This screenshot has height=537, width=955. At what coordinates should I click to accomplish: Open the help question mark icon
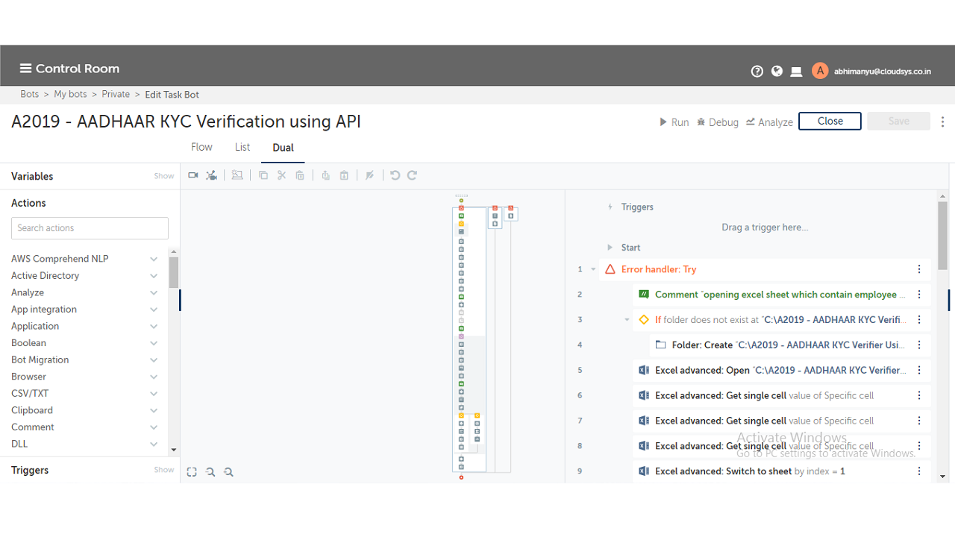tap(757, 72)
